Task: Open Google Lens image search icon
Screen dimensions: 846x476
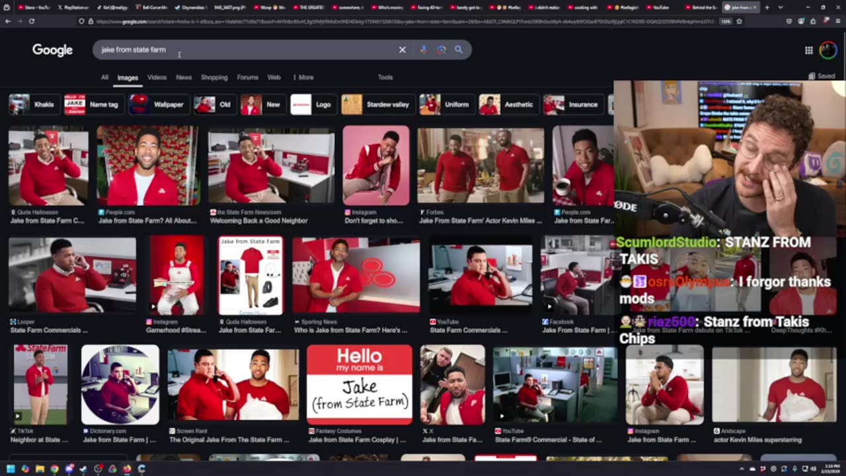Action: point(441,50)
